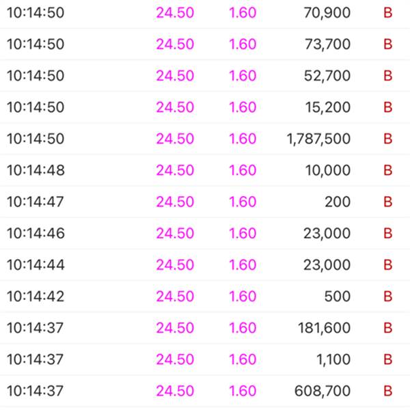Tap the 15,200 volume entry
The height and width of the screenshot is (410, 410).
328,107
